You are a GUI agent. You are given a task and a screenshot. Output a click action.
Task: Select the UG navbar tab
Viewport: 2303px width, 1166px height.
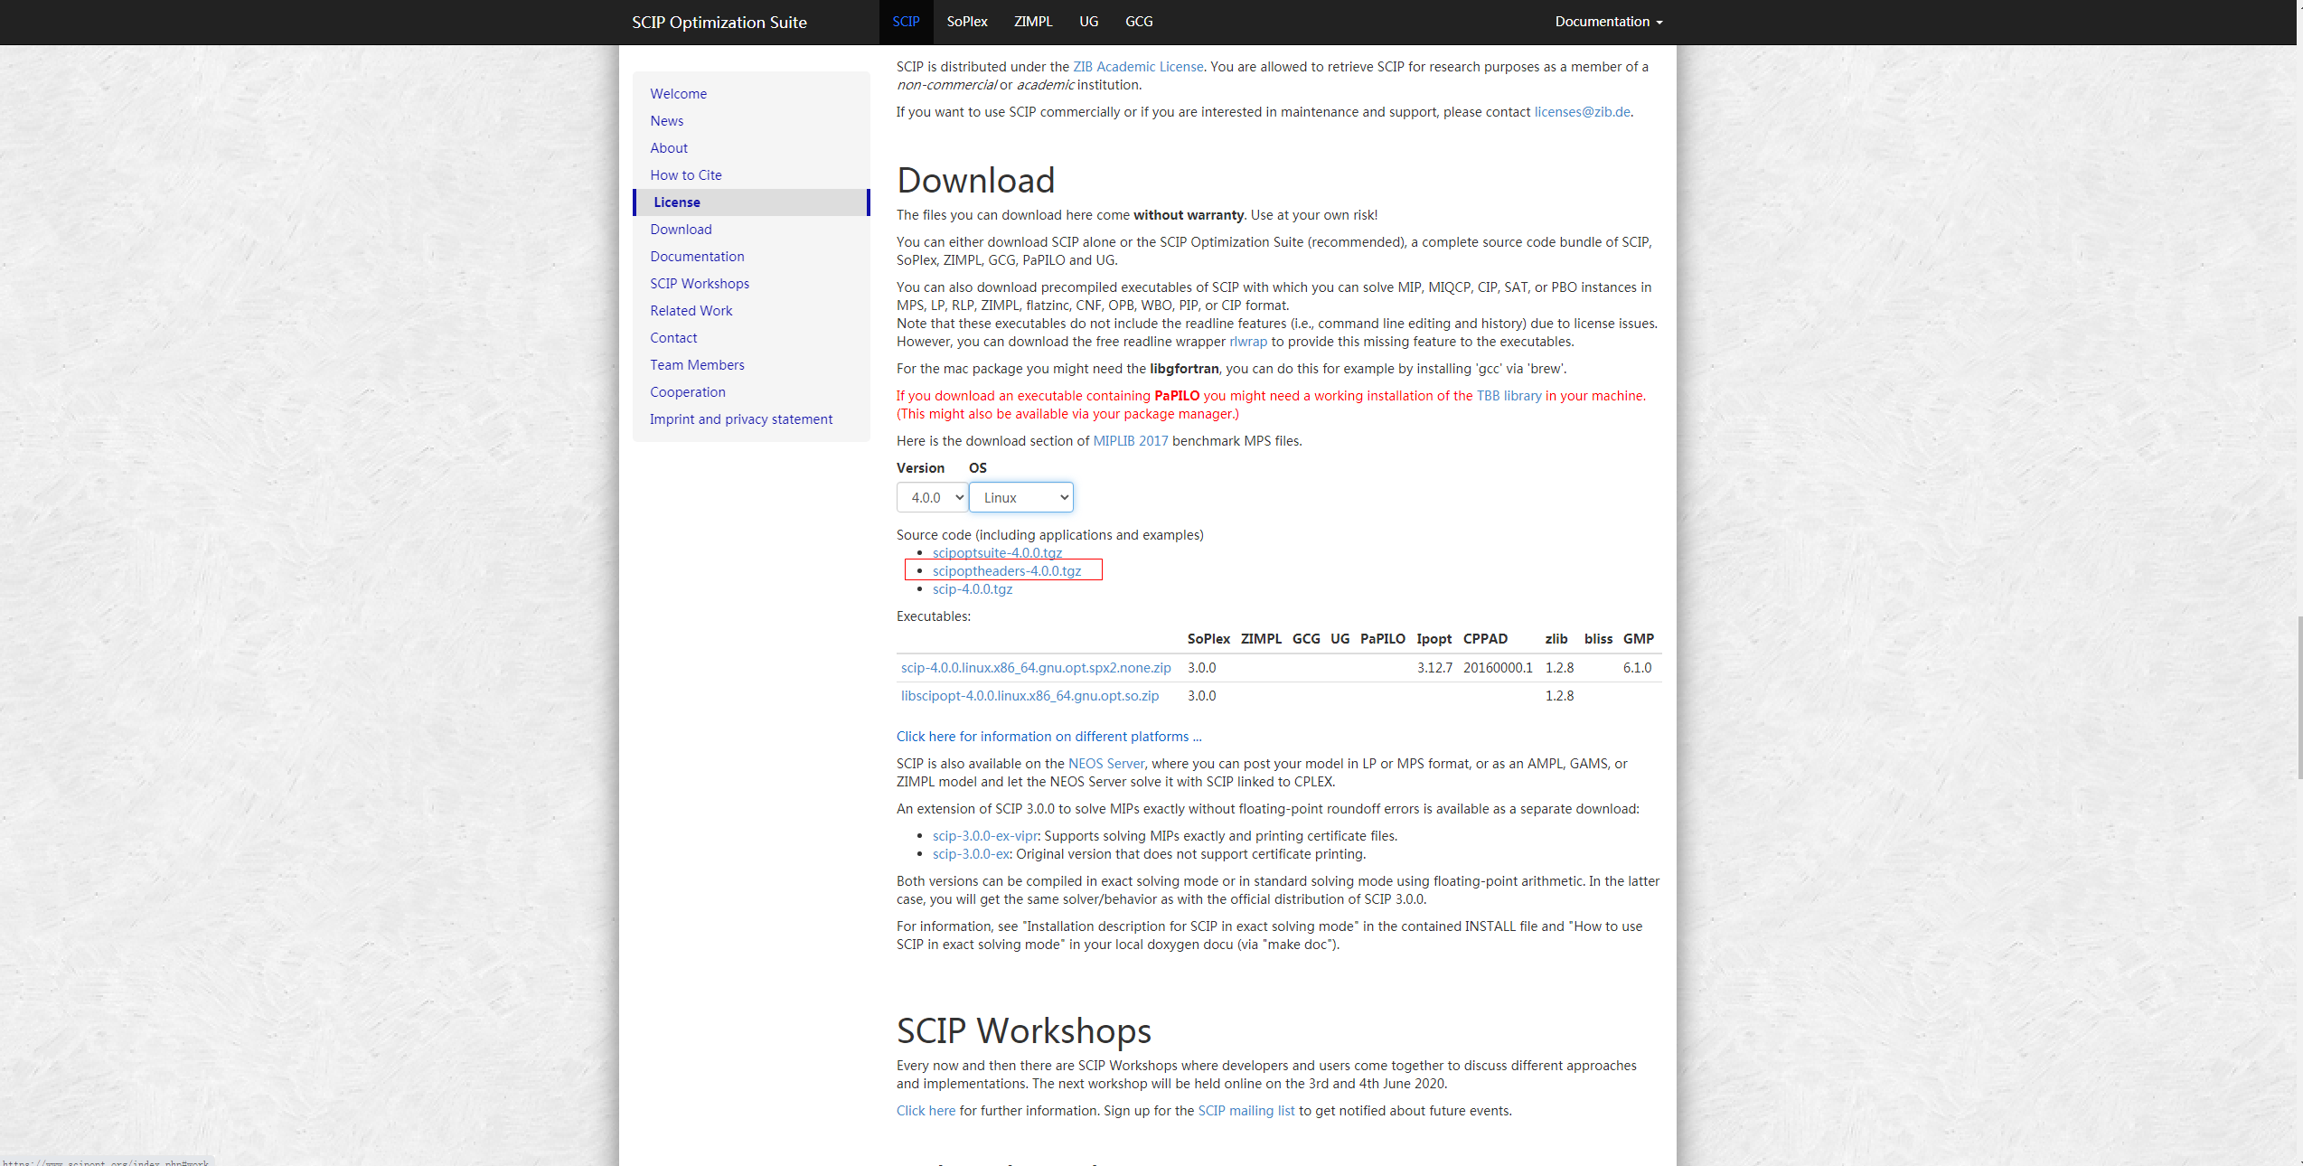pos(1088,22)
